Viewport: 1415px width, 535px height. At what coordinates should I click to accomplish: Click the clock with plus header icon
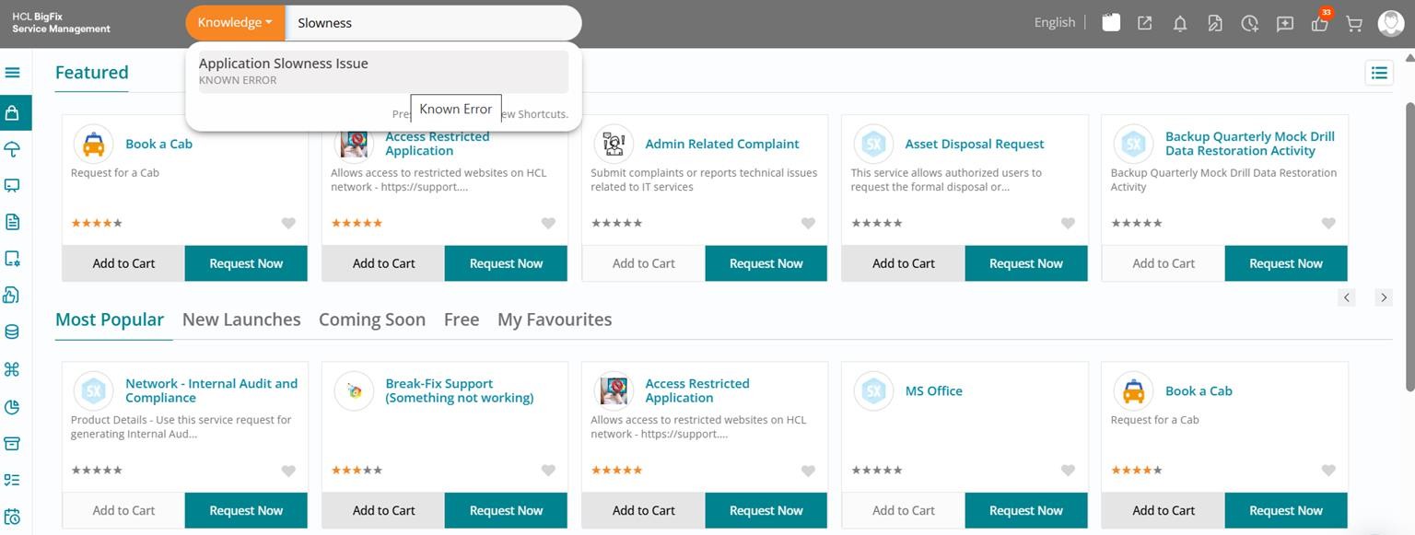coord(1250,24)
